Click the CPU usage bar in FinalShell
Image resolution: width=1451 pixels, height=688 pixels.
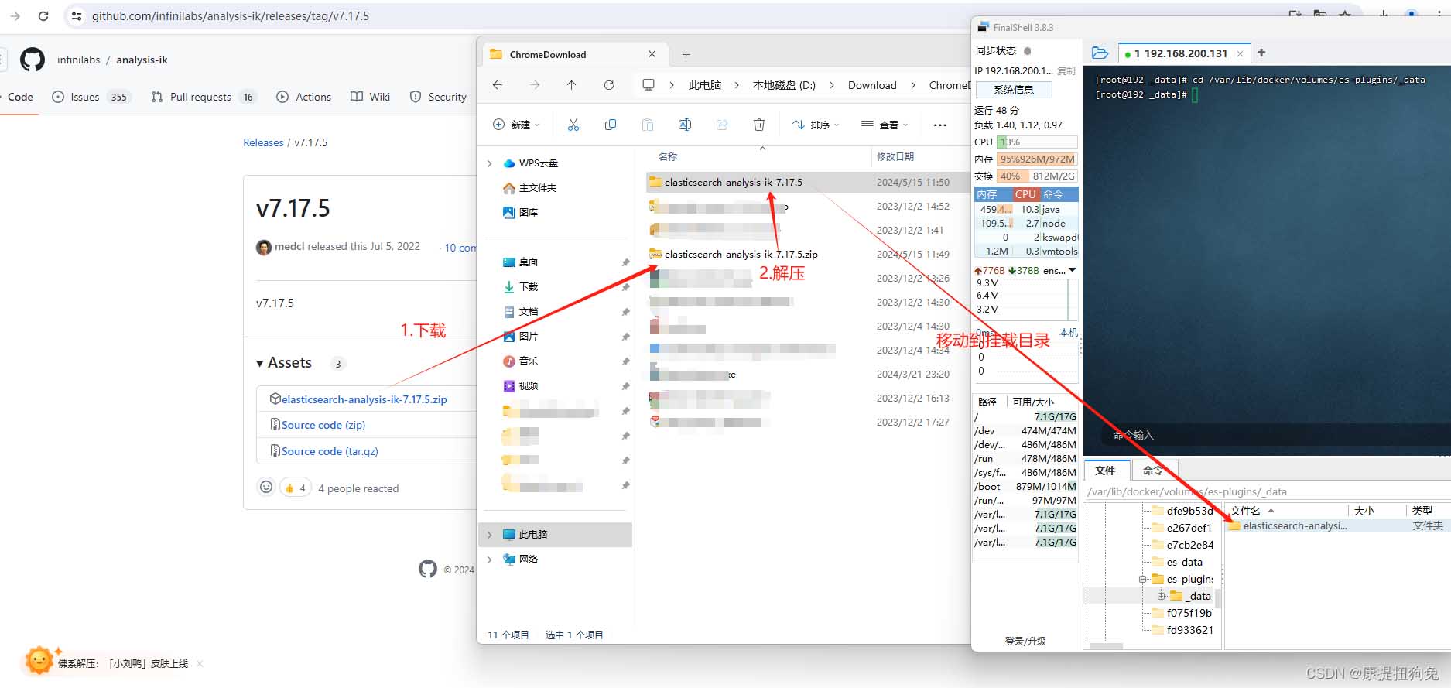[1037, 142]
